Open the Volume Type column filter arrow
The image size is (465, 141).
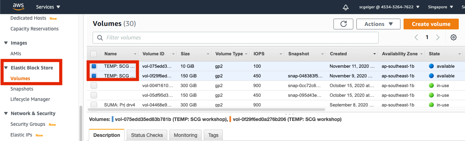246,54
